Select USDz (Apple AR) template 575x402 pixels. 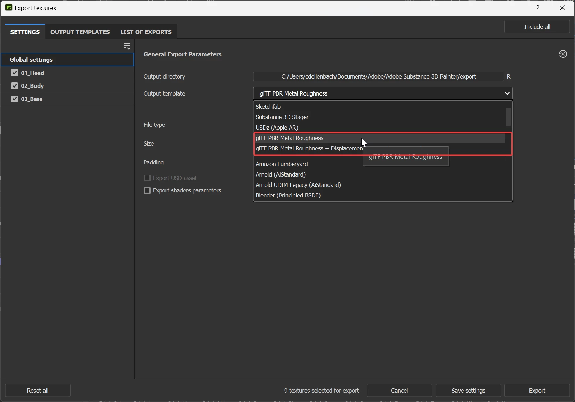pyautogui.click(x=380, y=128)
